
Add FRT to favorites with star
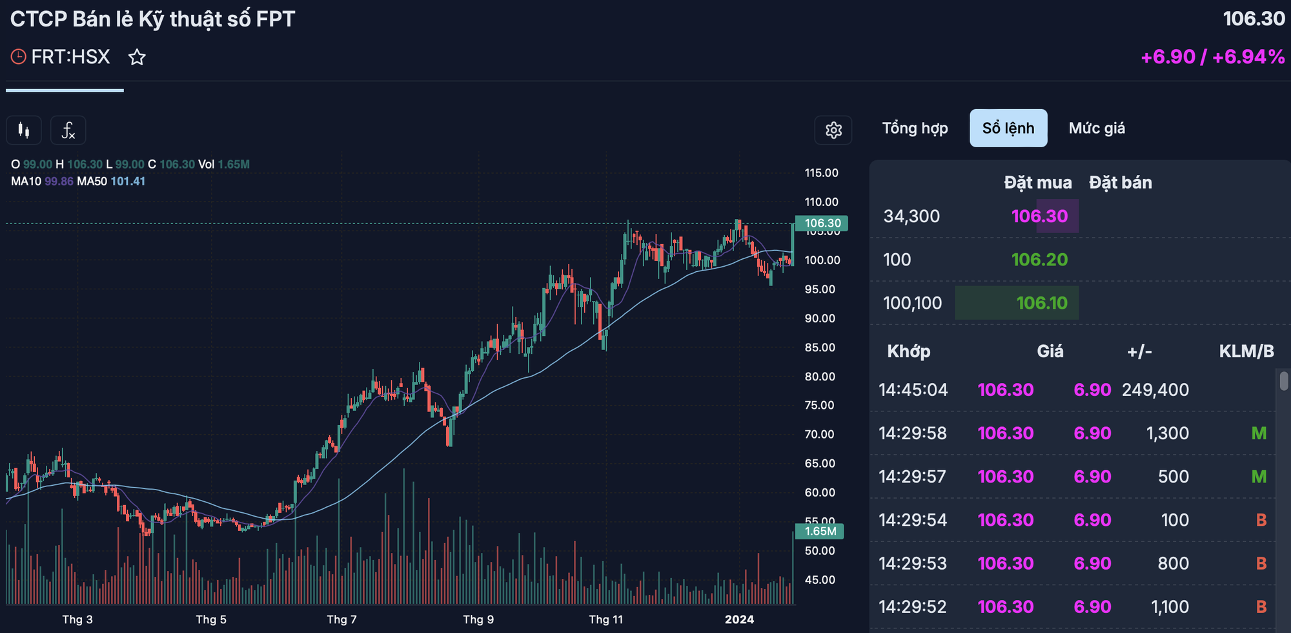click(137, 57)
